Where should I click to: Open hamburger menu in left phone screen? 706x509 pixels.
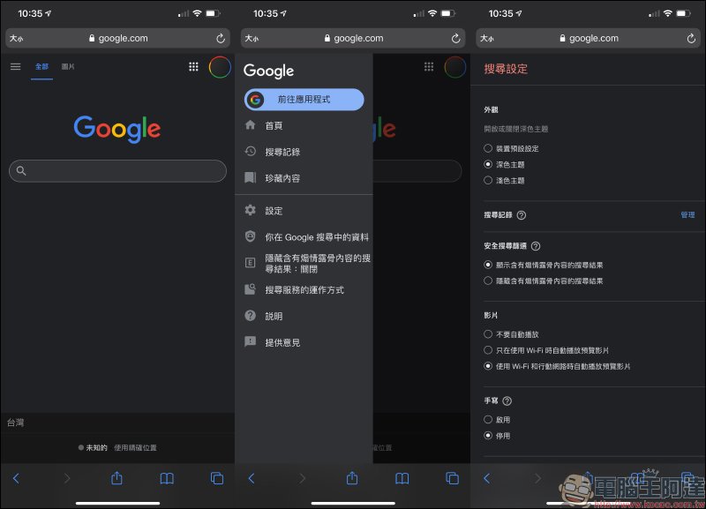15,67
